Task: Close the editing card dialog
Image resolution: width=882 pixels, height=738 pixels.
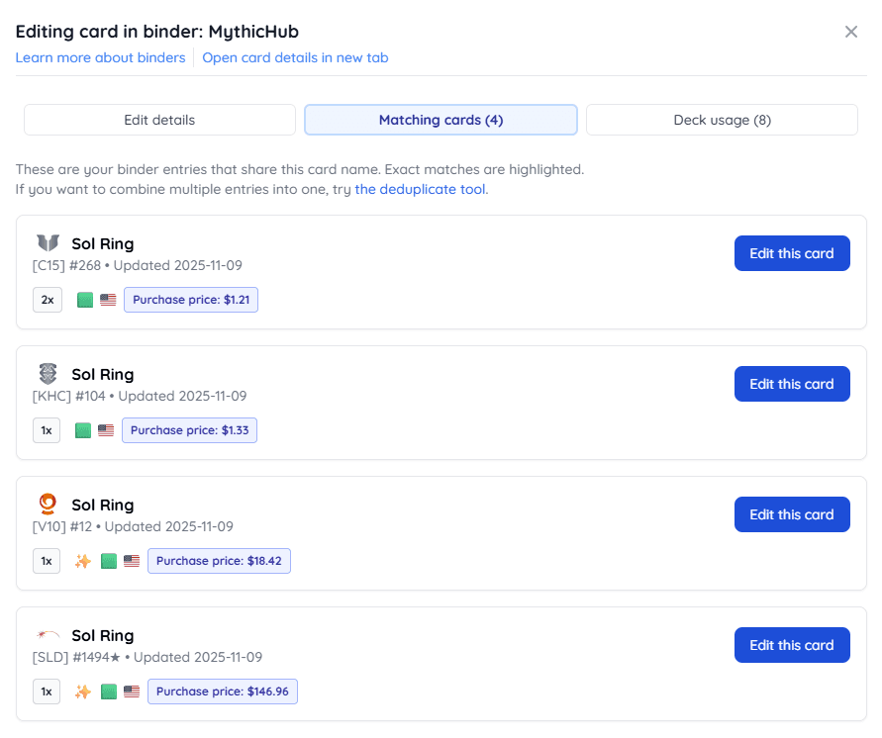Action: (850, 32)
